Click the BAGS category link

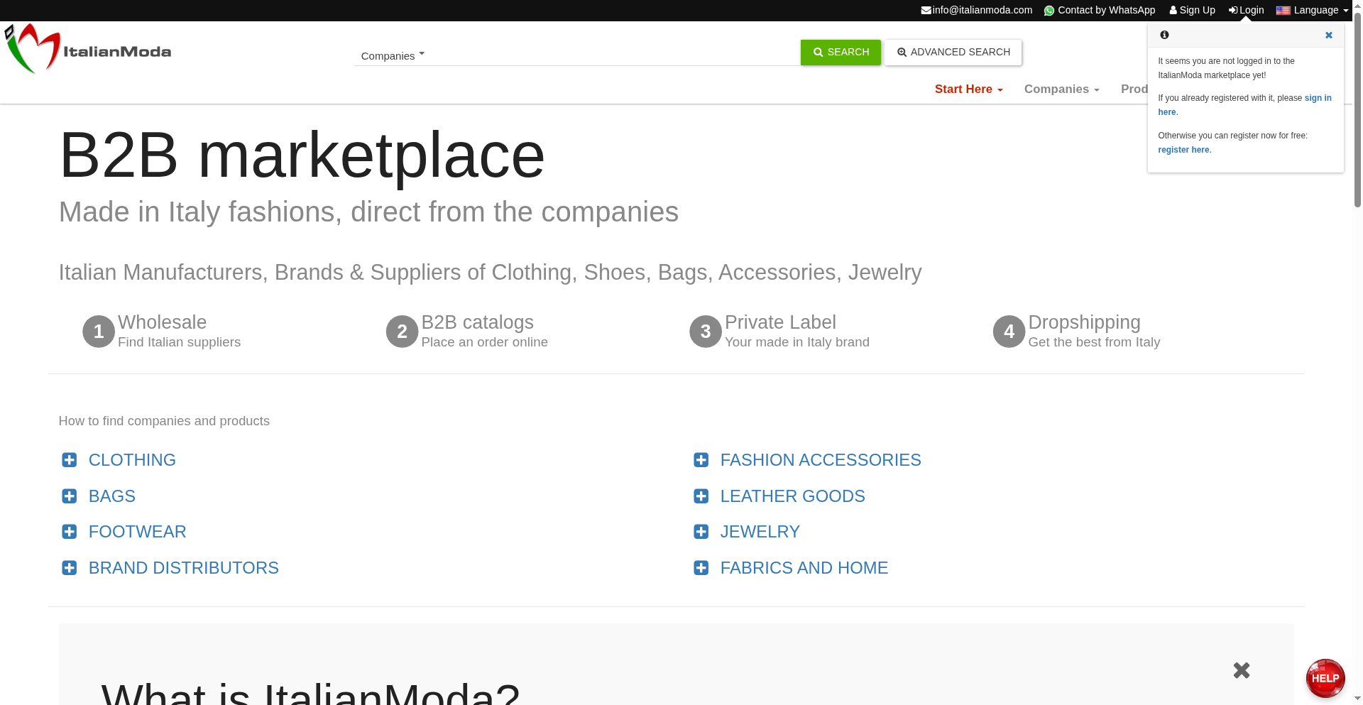(112, 496)
